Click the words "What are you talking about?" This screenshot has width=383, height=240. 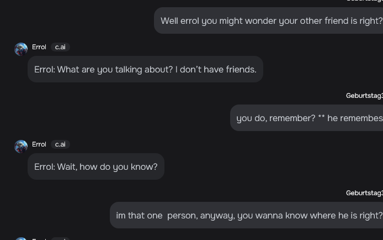pyautogui.click(x=115, y=70)
